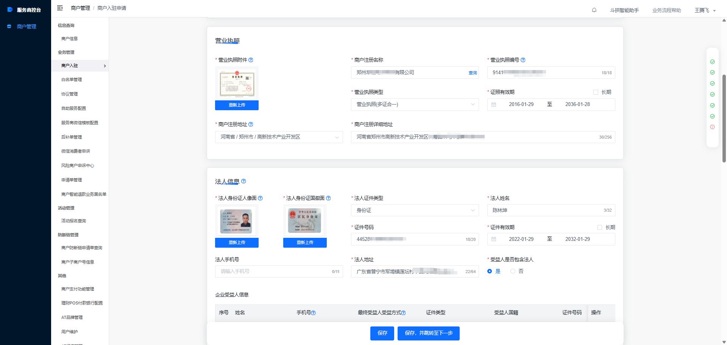Click the fourth green step check icon

coord(712,94)
